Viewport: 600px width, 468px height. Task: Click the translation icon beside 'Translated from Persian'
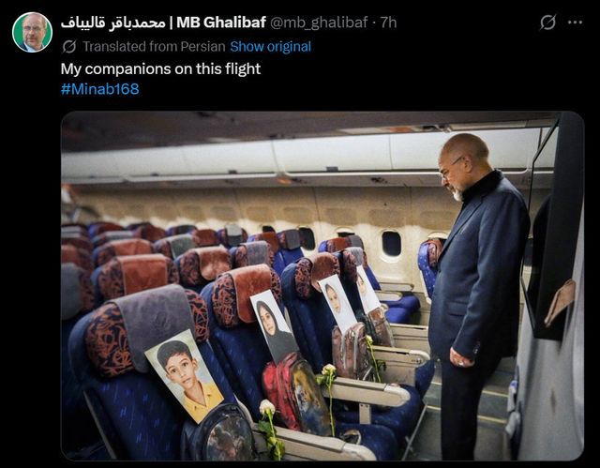(68, 47)
